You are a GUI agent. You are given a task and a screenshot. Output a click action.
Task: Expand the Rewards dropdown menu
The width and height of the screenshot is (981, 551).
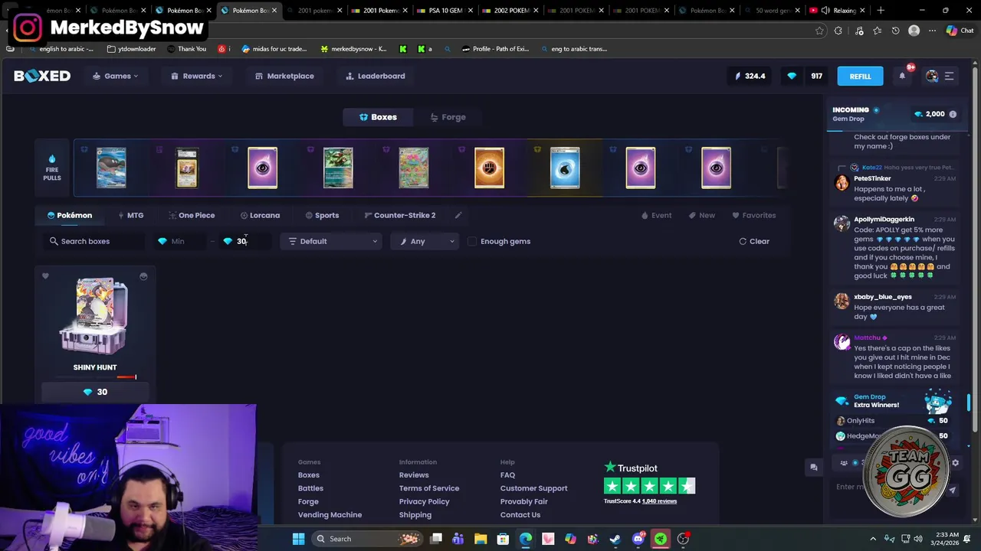pyautogui.click(x=196, y=76)
